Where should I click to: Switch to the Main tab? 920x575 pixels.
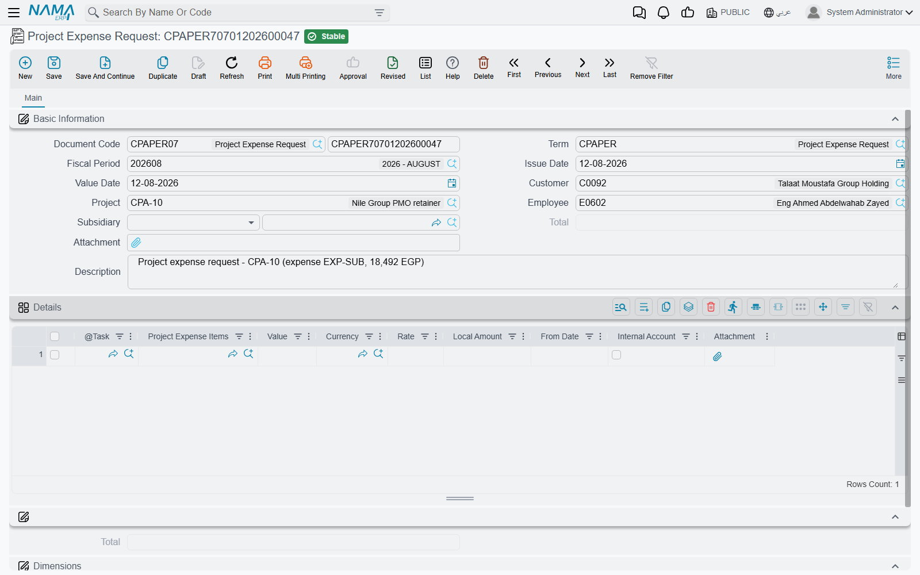coord(33,98)
